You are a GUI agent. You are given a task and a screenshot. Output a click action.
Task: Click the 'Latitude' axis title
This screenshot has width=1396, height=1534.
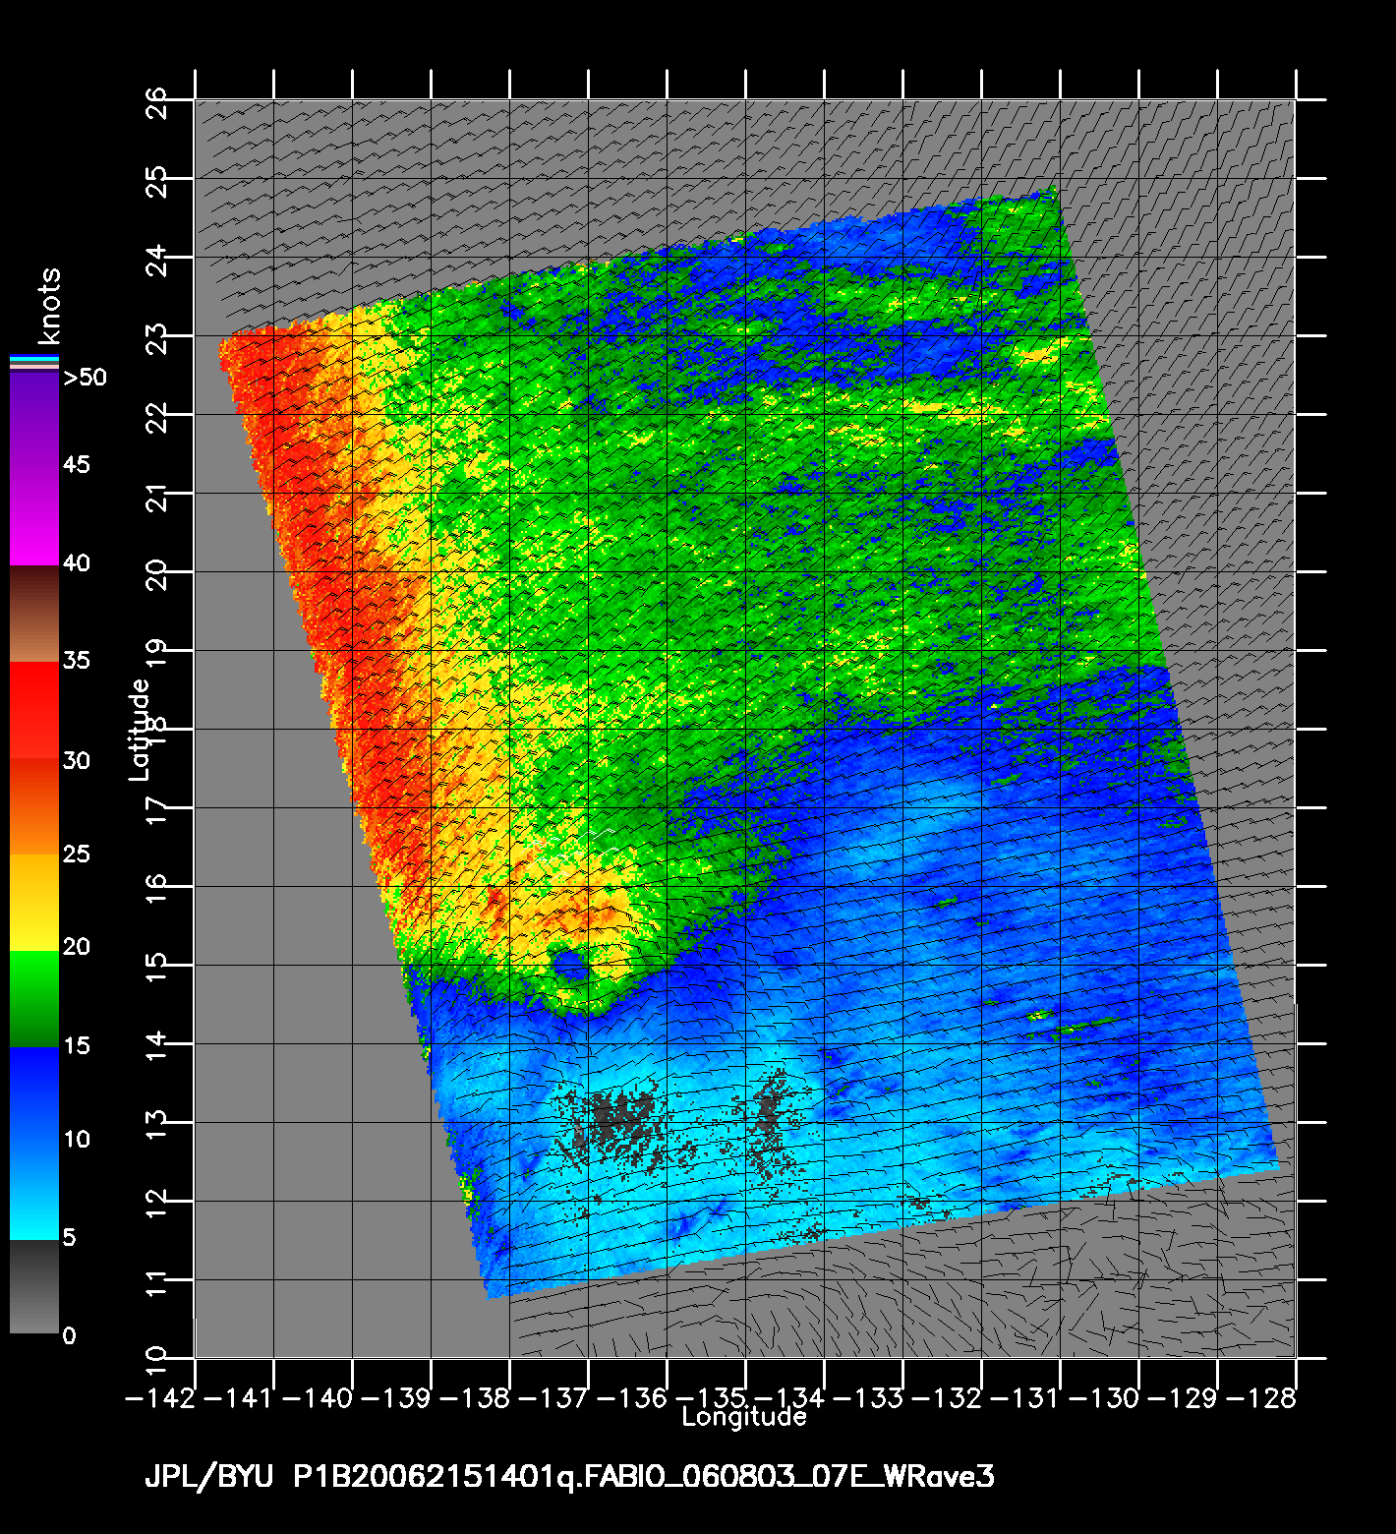(140, 730)
